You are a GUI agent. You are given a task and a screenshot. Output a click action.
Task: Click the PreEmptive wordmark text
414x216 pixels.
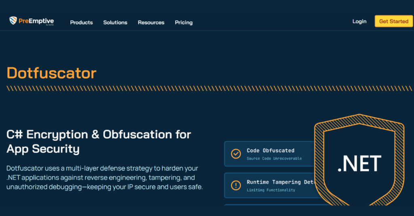[x=36, y=21]
